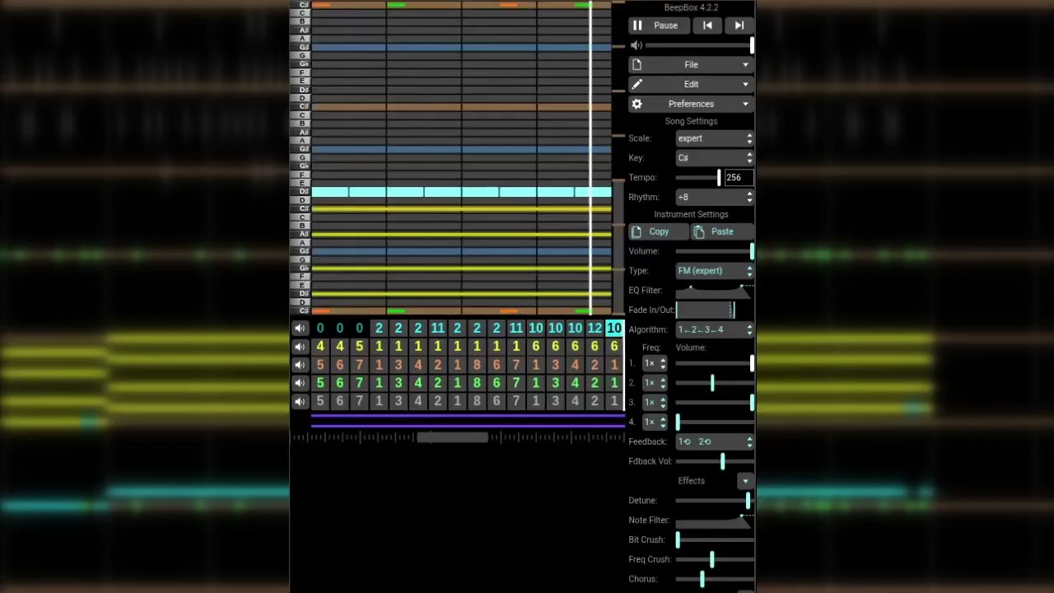Click the Song Settings heading
The image size is (1054, 593).
point(691,121)
